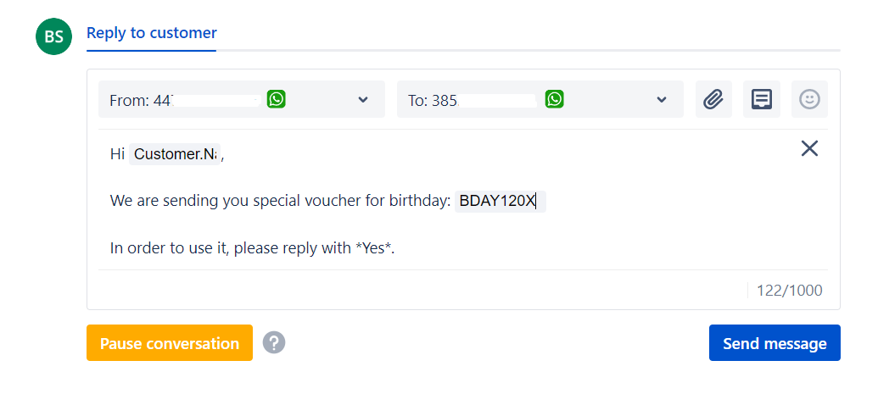Click the gray help question mark icon
This screenshot has width=878, height=394.
pyautogui.click(x=274, y=343)
